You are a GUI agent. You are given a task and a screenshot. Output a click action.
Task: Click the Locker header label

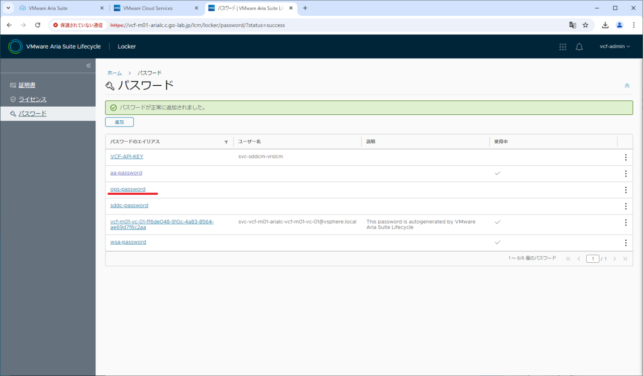click(127, 47)
